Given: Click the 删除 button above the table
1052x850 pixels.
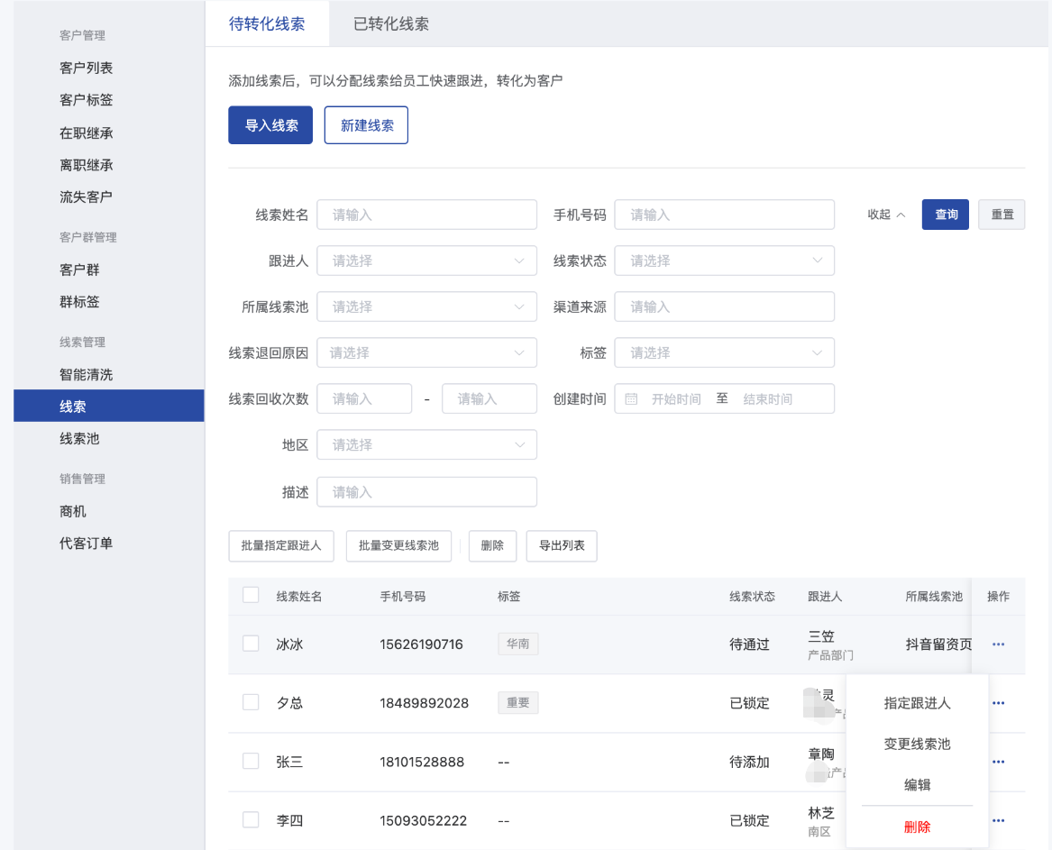Looking at the screenshot, I should click(492, 546).
